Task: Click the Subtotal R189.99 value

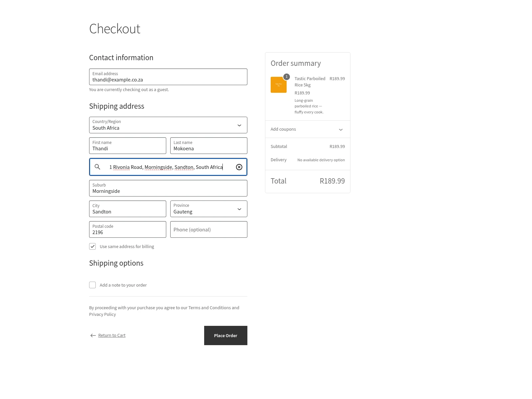Action: [337, 147]
